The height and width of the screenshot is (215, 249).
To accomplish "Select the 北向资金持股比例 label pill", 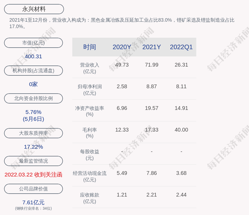I will pyautogui.click(x=33, y=98).
